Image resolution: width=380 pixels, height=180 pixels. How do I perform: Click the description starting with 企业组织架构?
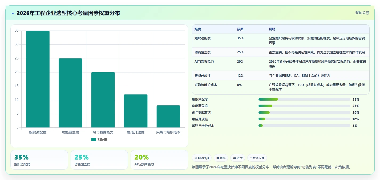[317, 41]
